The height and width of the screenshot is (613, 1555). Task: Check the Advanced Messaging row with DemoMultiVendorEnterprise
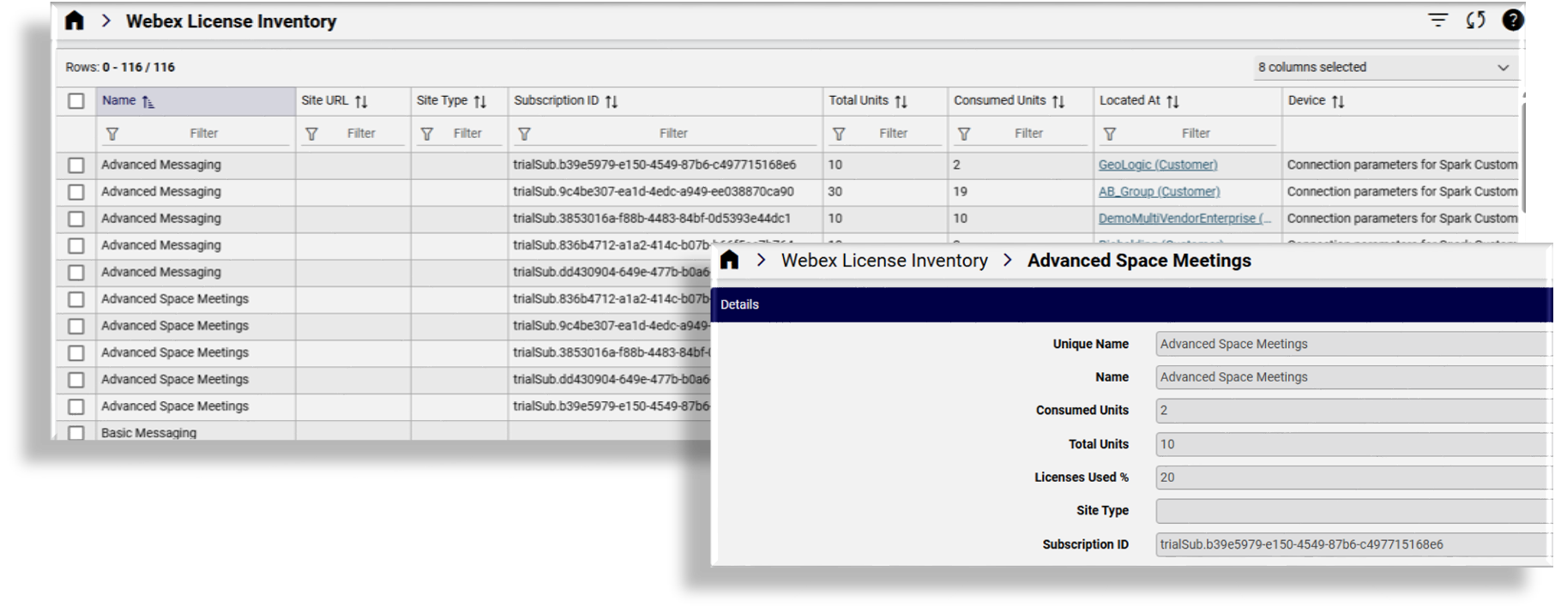(x=76, y=219)
